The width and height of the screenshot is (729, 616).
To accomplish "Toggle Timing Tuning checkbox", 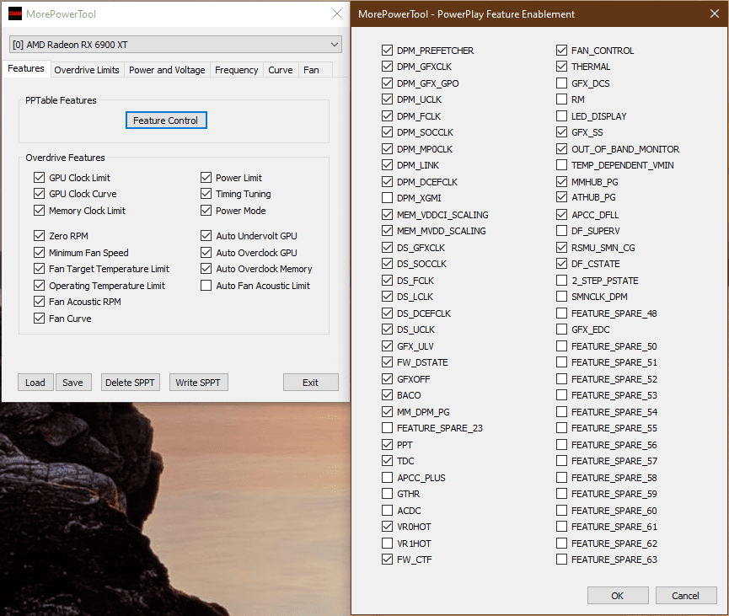I will click(x=206, y=194).
